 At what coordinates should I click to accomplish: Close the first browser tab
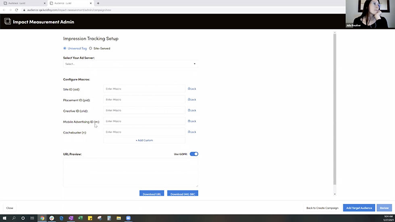[x=45, y=3]
